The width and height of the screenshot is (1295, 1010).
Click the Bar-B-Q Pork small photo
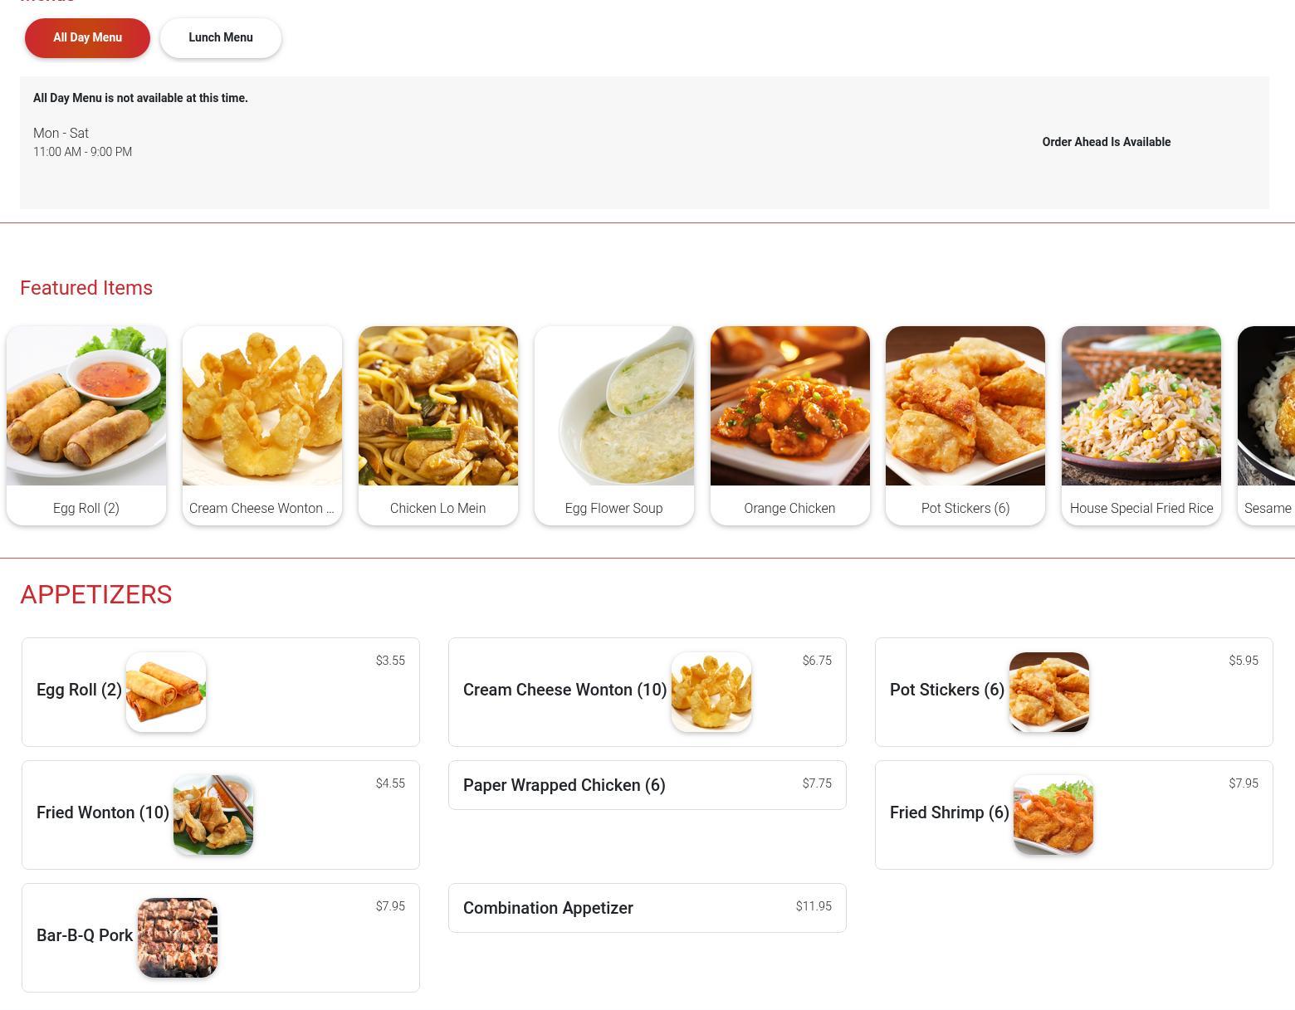coord(178,938)
